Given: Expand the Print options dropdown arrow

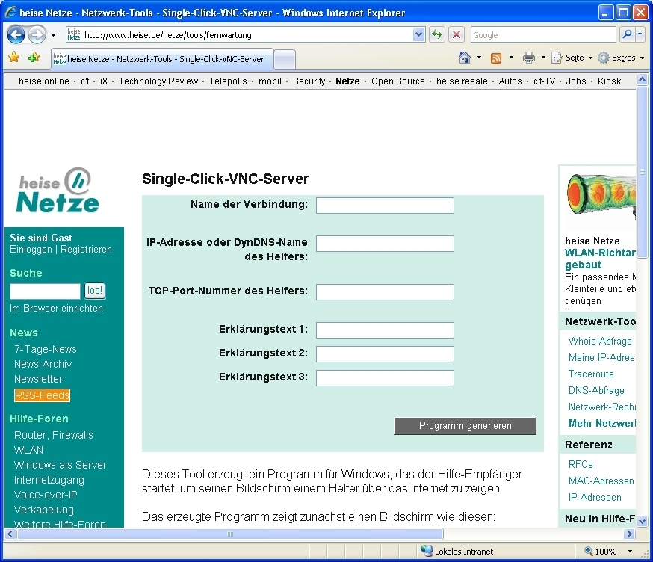Looking at the screenshot, I should click(543, 58).
